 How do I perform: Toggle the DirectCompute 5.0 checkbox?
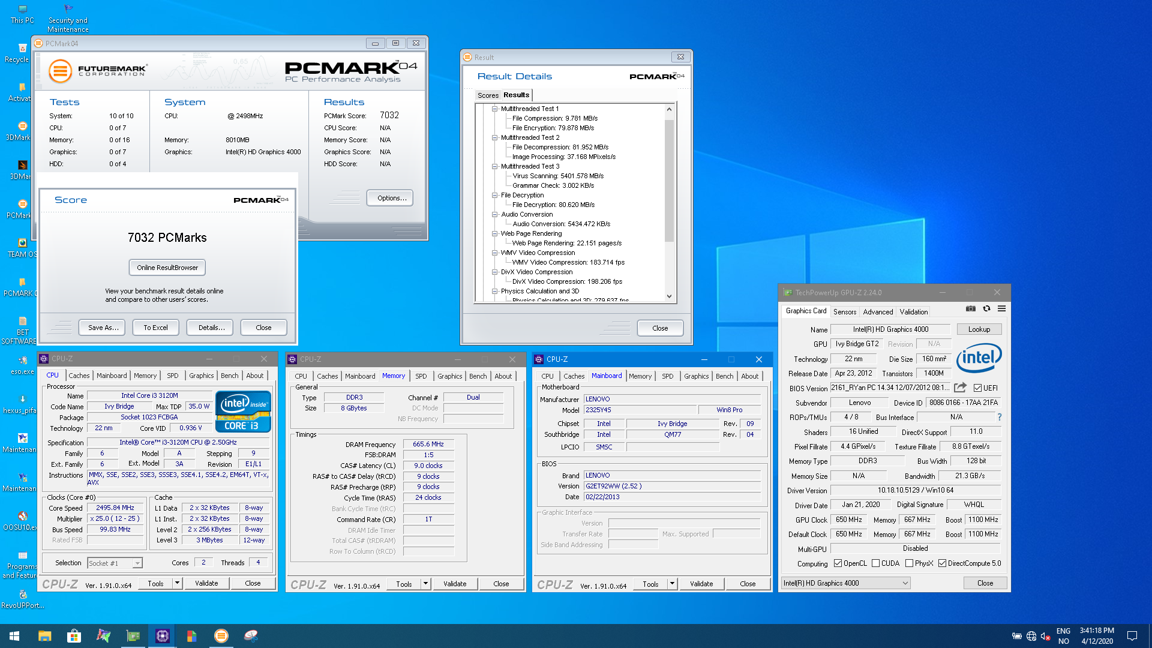click(942, 563)
